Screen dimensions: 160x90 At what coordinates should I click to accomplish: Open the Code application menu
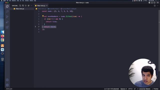4,0
